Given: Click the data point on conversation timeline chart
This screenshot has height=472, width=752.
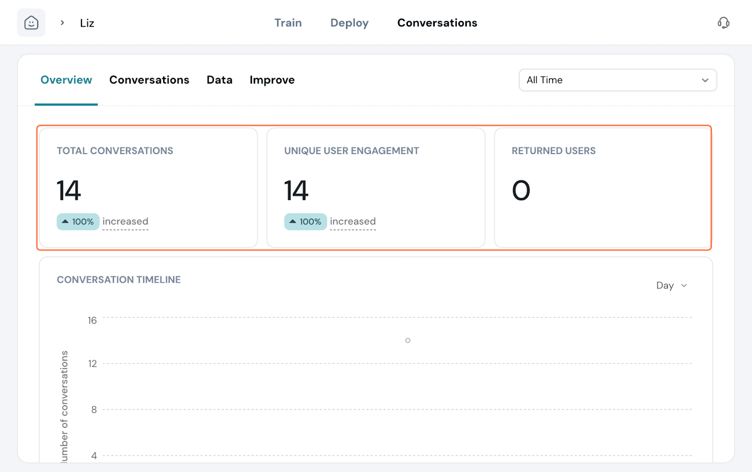Looking at the screenshot, I should 408,340.
